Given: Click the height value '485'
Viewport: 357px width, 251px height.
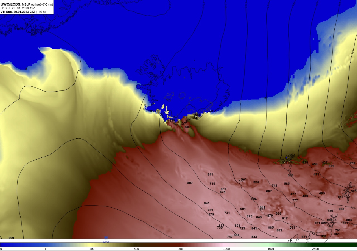Looking at the screenshot, I should (x=305, y=196).
